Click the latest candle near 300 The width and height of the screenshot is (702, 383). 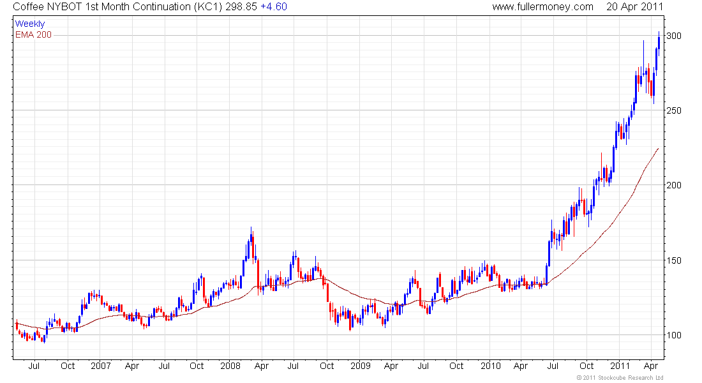coord(659,43)
